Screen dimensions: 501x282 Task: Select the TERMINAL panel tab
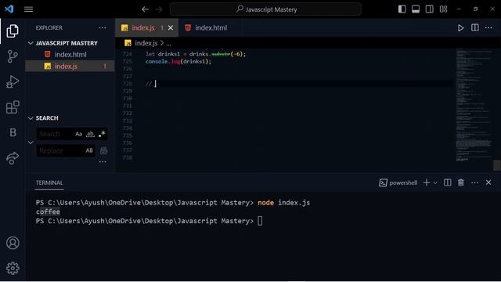49,183
